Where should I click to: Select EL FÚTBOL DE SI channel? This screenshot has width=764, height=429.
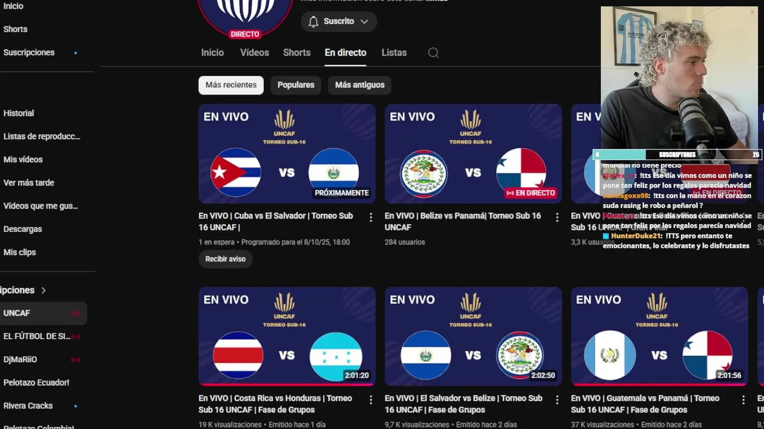click(37, 337)
